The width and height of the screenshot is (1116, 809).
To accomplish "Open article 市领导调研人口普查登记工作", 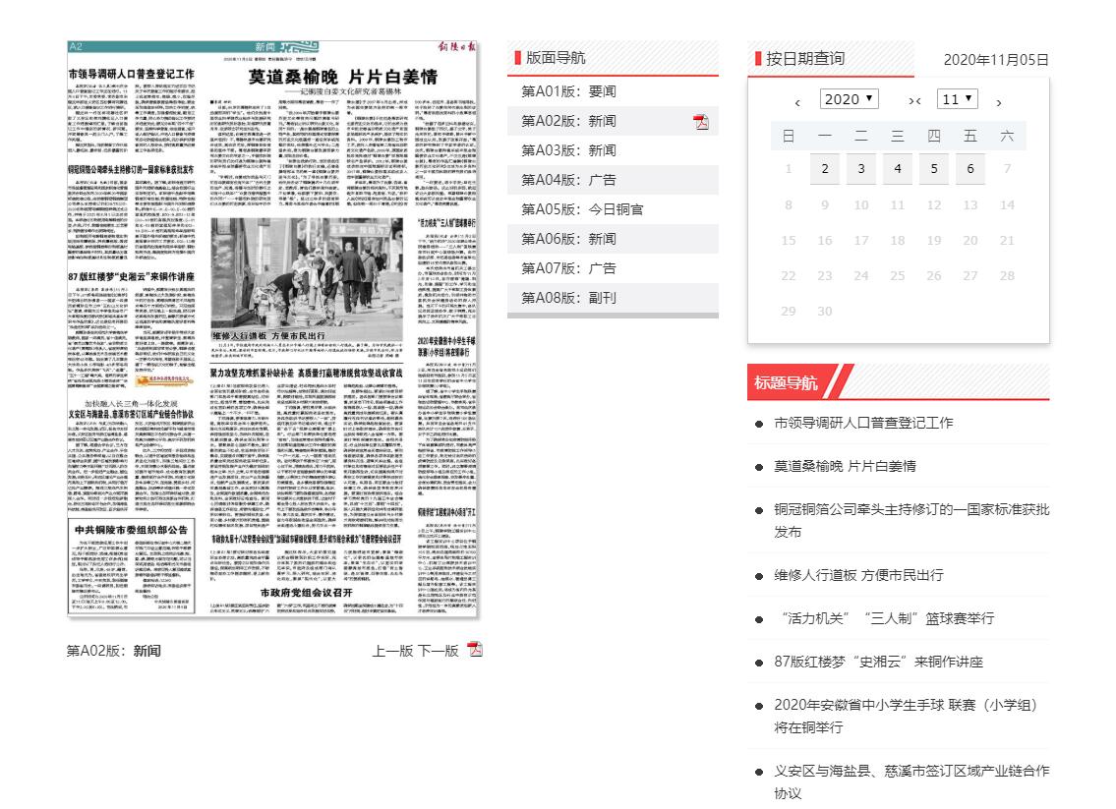I will click(863, 423).
